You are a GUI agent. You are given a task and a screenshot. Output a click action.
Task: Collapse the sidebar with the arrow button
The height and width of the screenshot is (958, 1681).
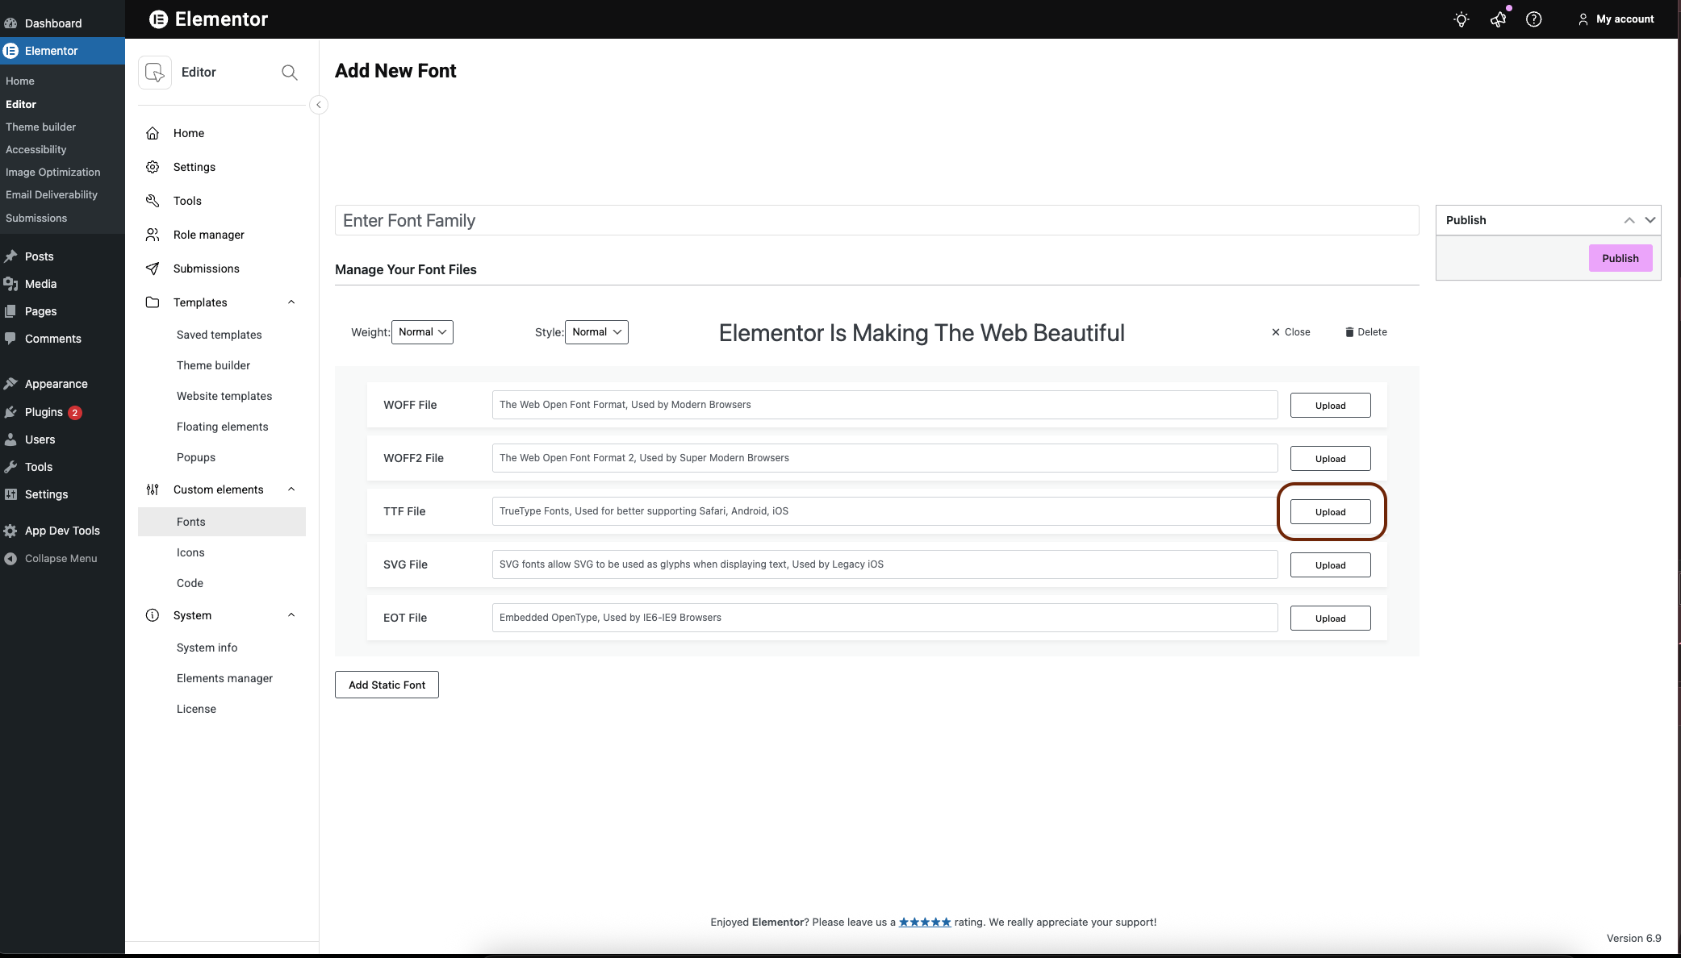coord(319,105)
